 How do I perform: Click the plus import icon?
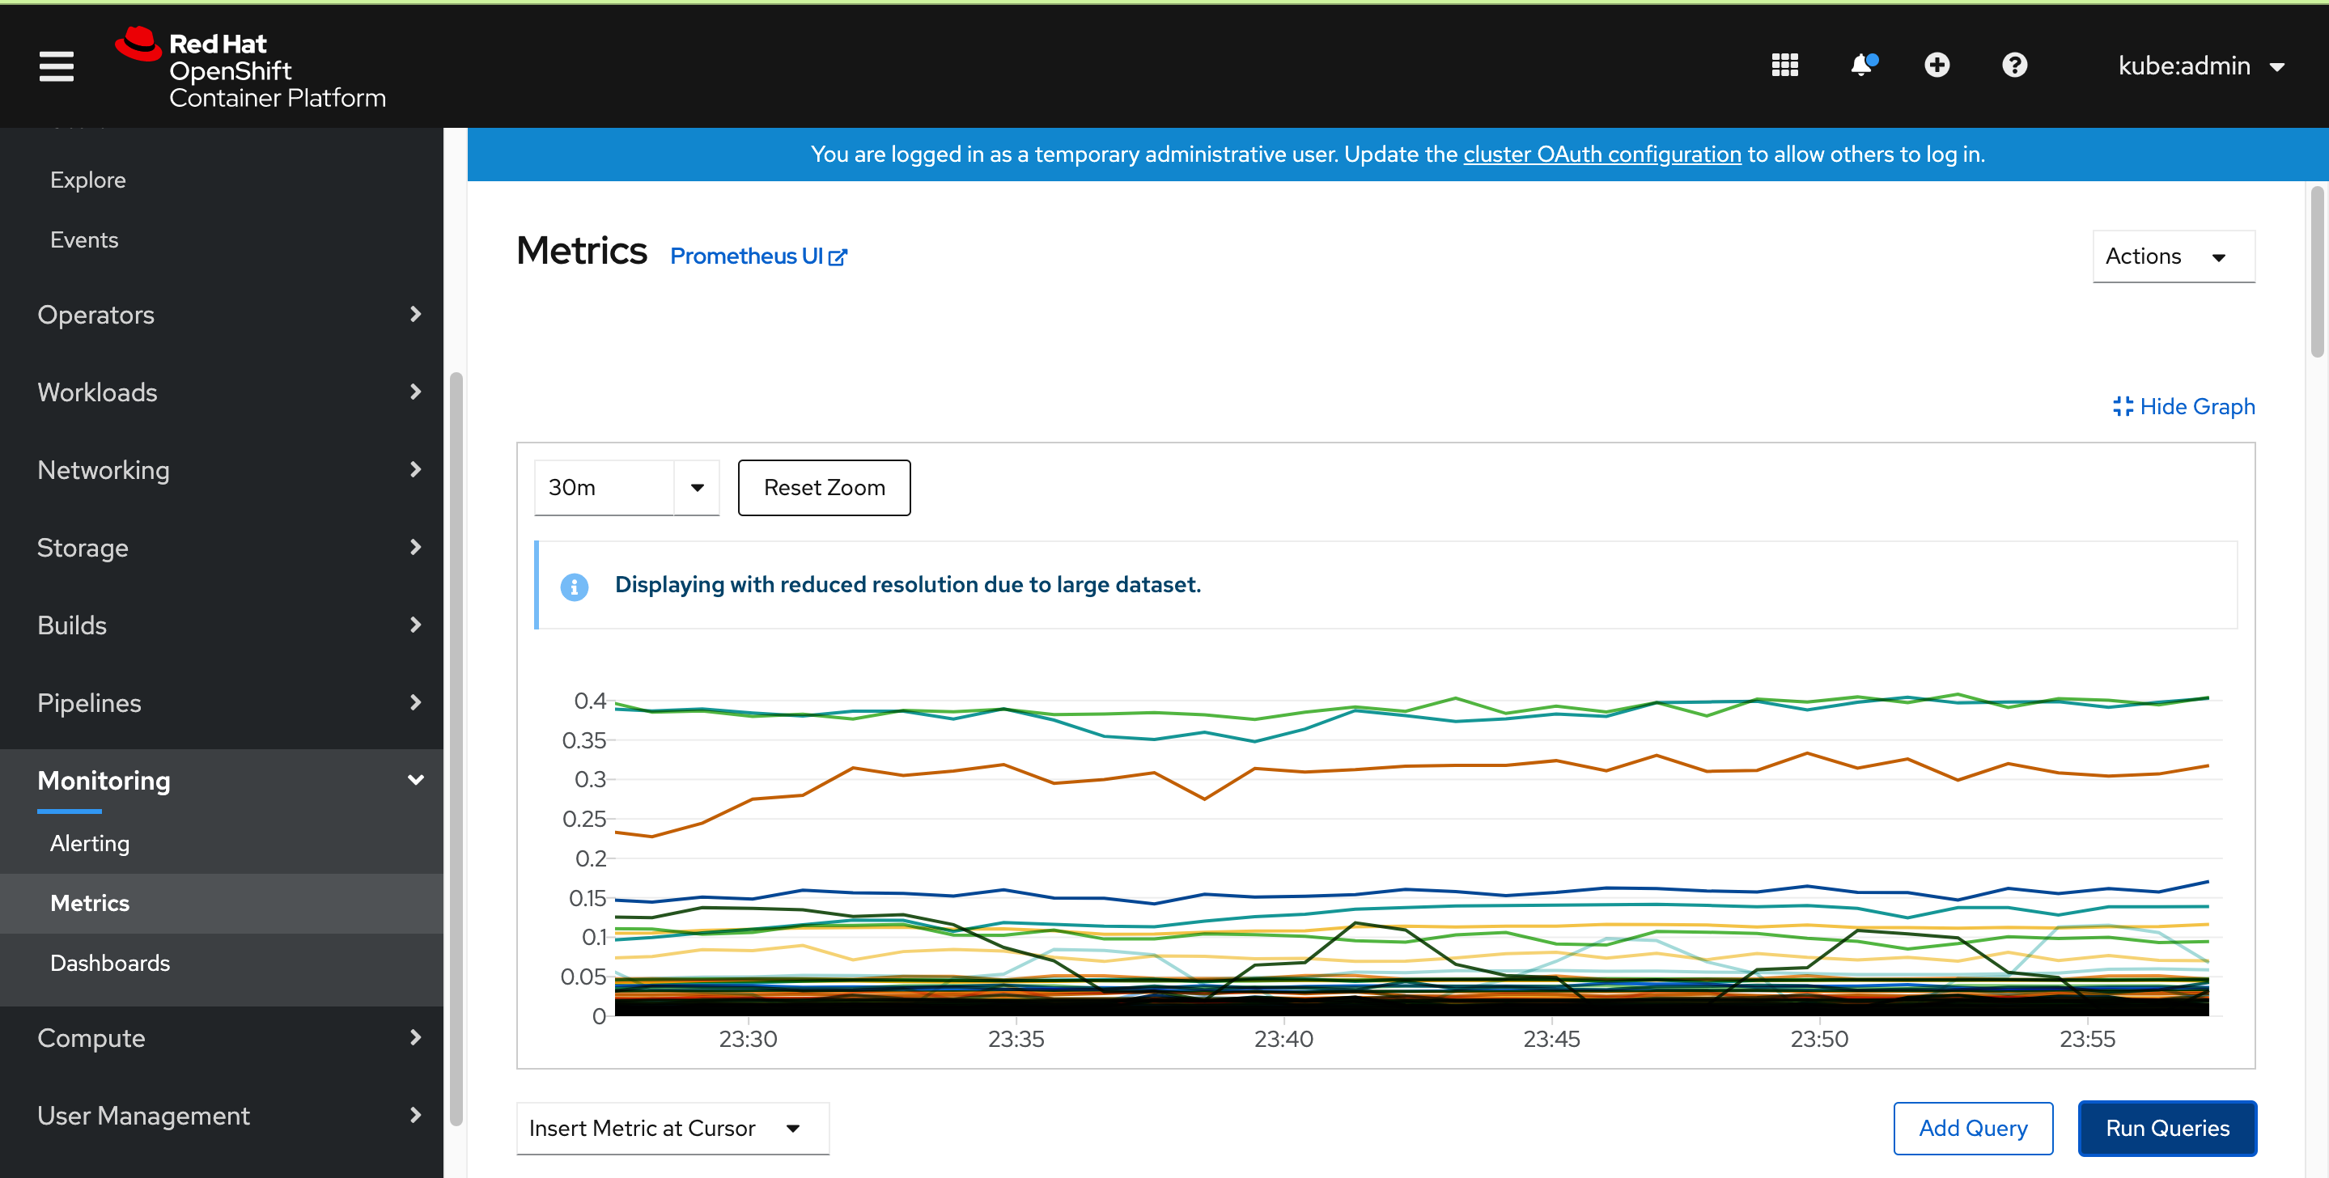(1937, 65)
